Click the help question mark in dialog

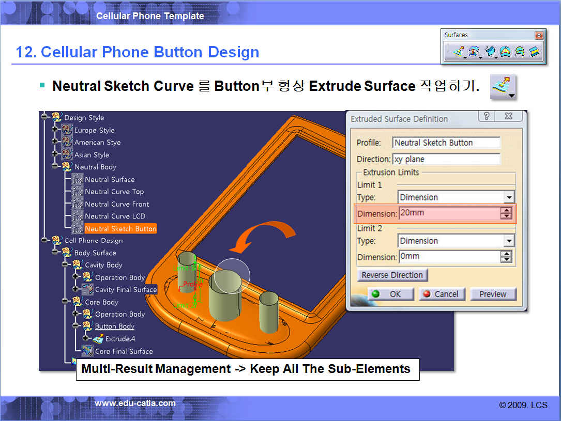click(x=486, y=117)
